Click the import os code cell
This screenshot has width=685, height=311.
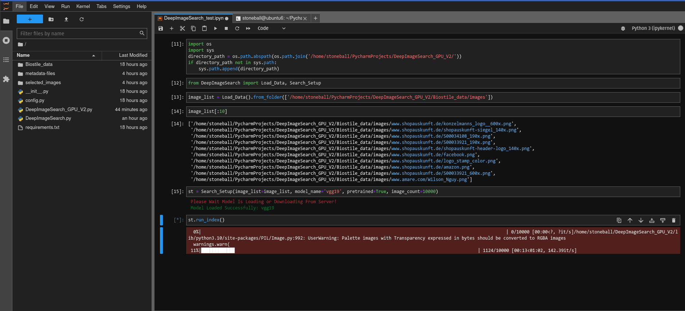(x=433, y=56)
